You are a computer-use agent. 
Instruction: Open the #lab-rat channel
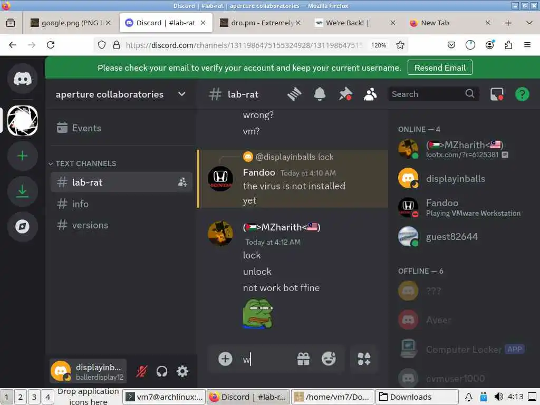[121, 182]
